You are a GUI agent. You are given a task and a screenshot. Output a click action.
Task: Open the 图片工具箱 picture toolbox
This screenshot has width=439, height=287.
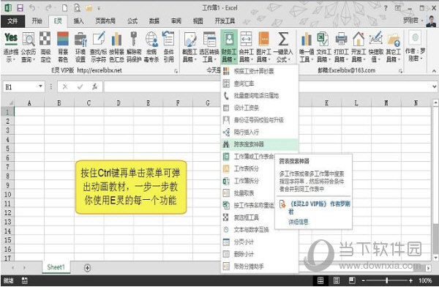point(263,47)
